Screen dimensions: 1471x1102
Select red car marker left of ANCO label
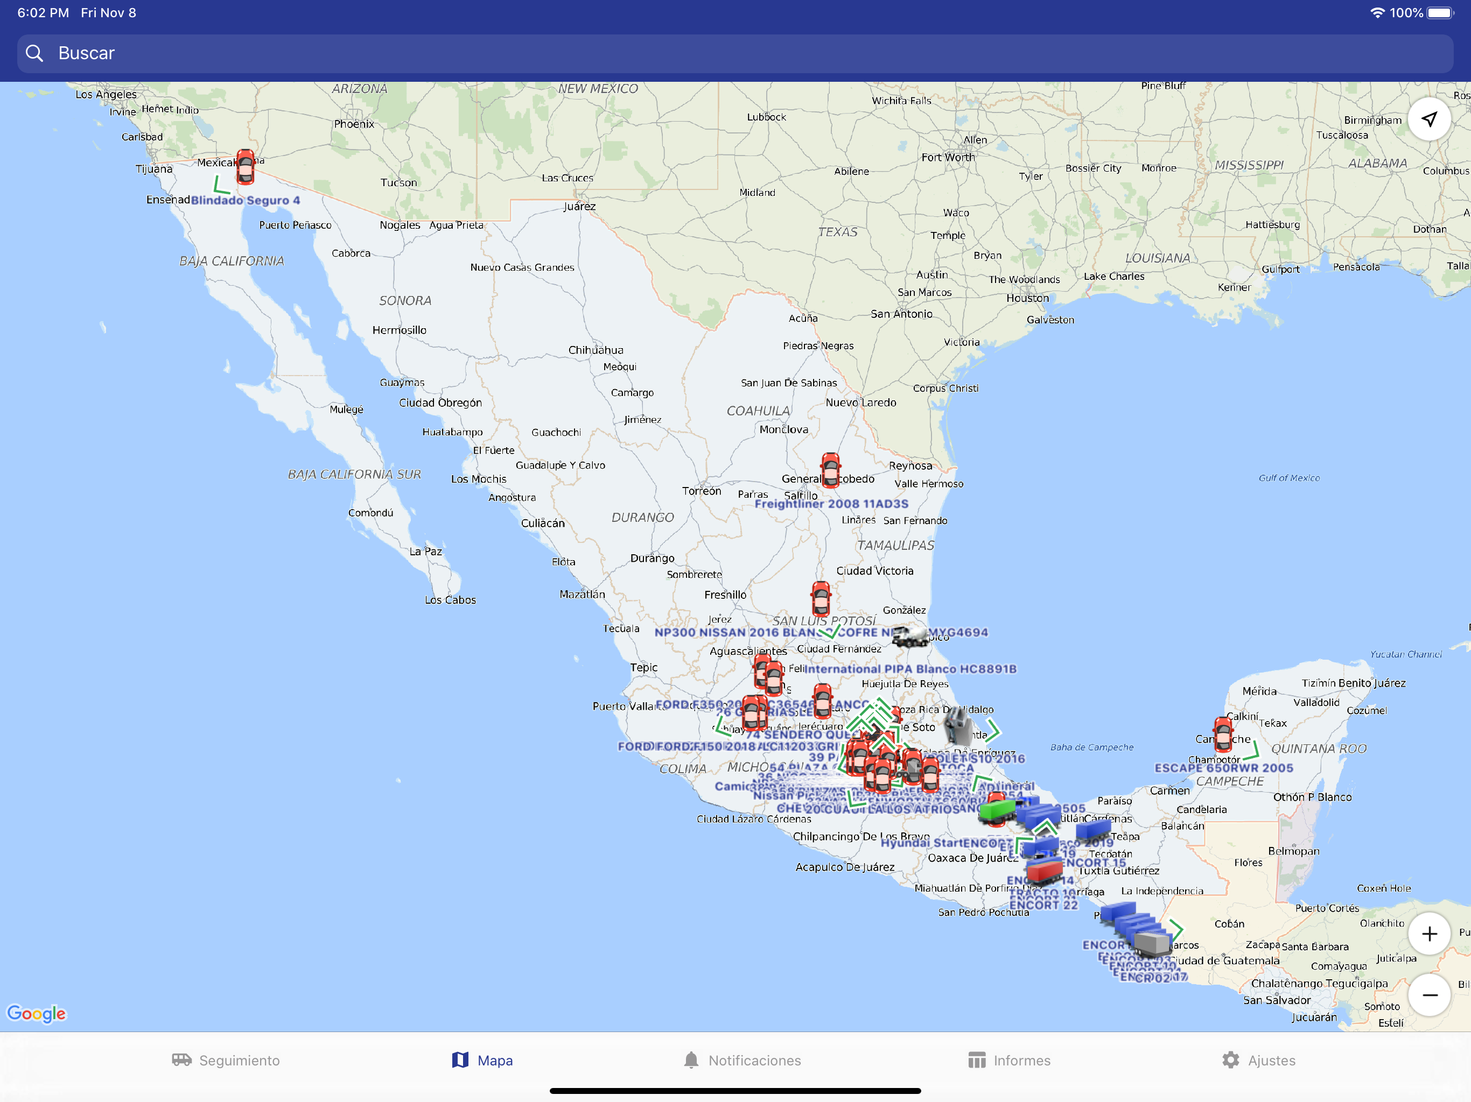(x=823, y=701)
